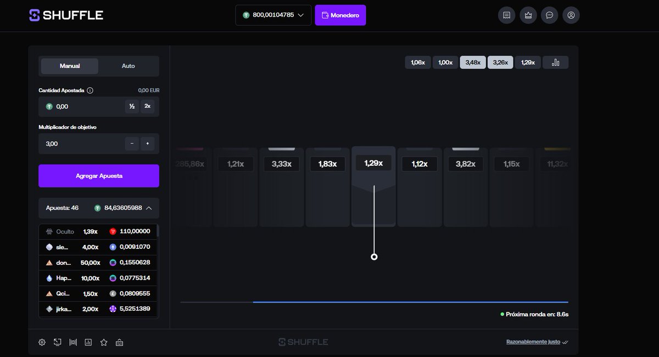The height and width of the screenshot is (357, 659).
Task: Click the coin icon beside 5,5251389
Action: pos(113,309)
